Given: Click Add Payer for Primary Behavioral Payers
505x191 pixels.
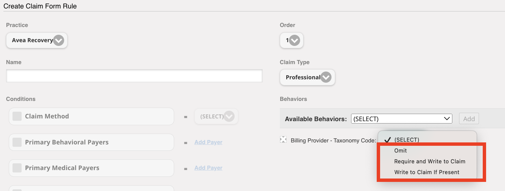Looking at the screenshot, I should (208, 142).
